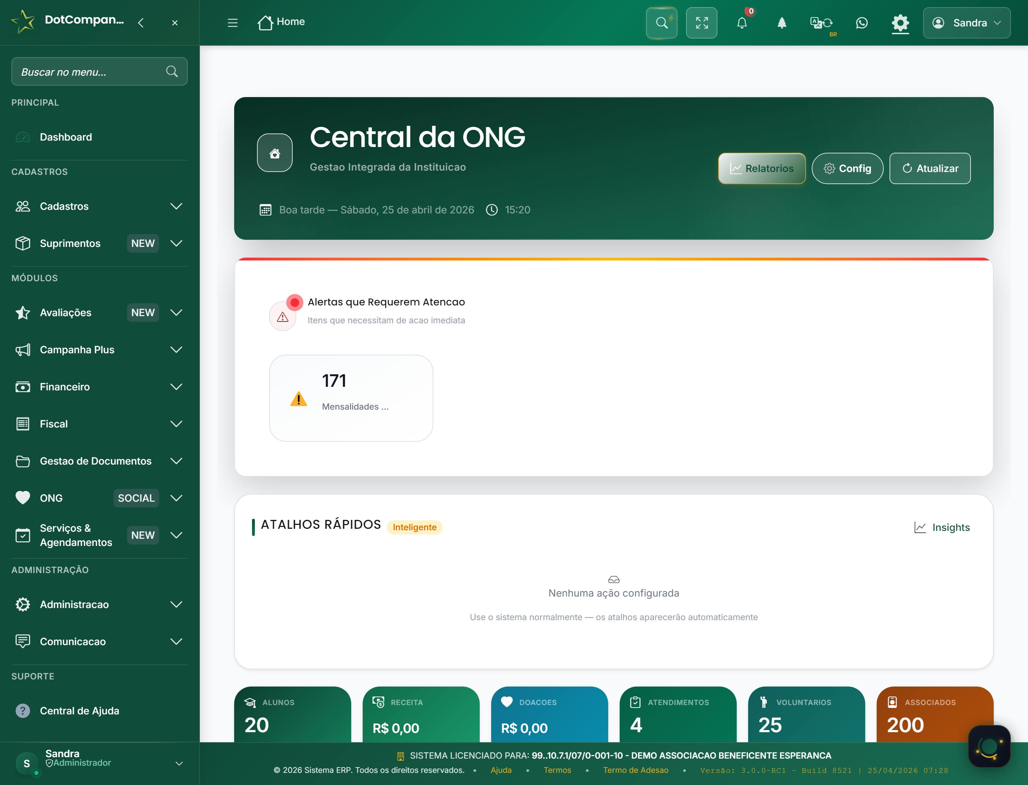Click the Central de Ajuda question mark icon
The image size is (1028, 785).
point(23,711)
